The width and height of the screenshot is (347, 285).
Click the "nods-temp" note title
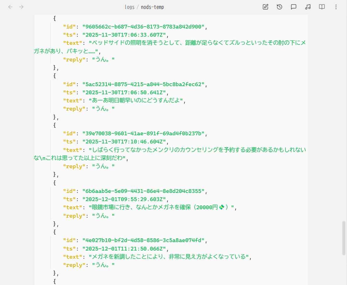point(152,7)
